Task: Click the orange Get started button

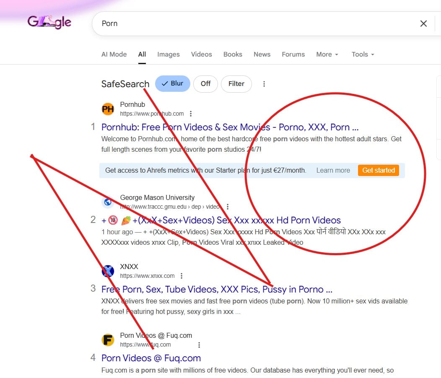Action: pos(378,170)
